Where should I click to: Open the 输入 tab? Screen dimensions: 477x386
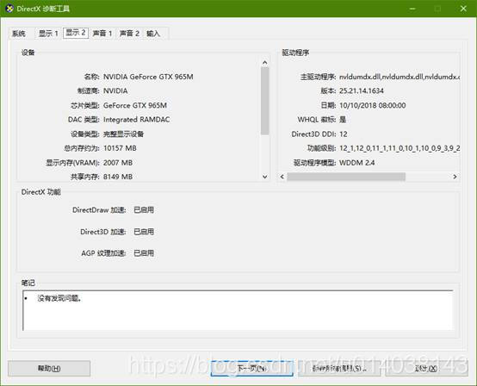point(153,34)
